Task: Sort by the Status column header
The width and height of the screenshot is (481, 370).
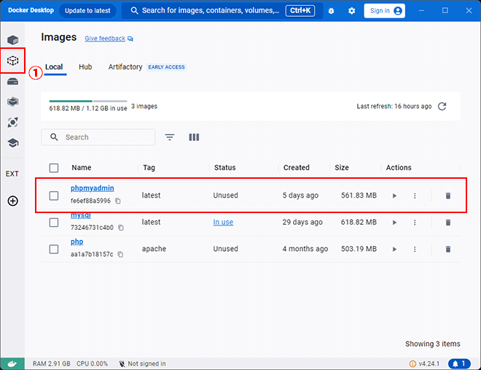Action: 225,168
